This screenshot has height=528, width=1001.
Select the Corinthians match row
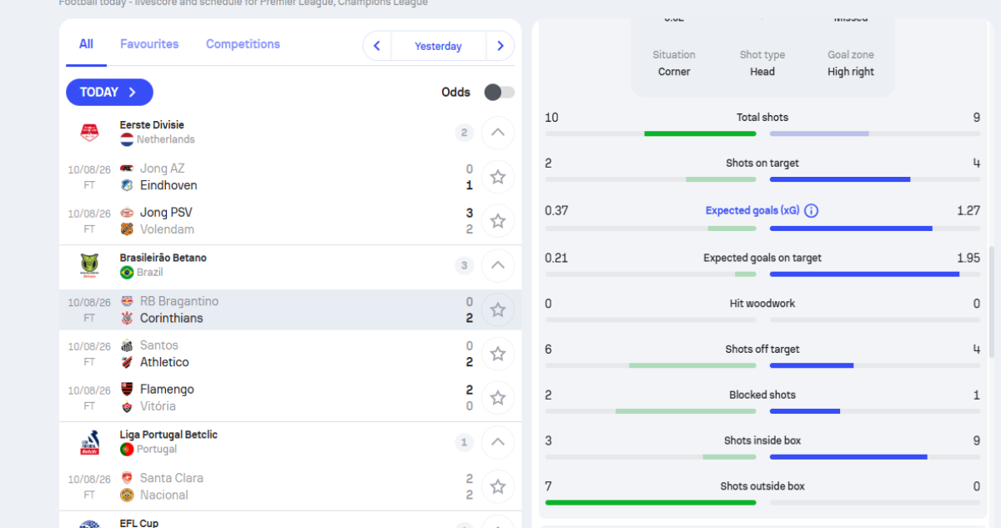pos(290,309)
